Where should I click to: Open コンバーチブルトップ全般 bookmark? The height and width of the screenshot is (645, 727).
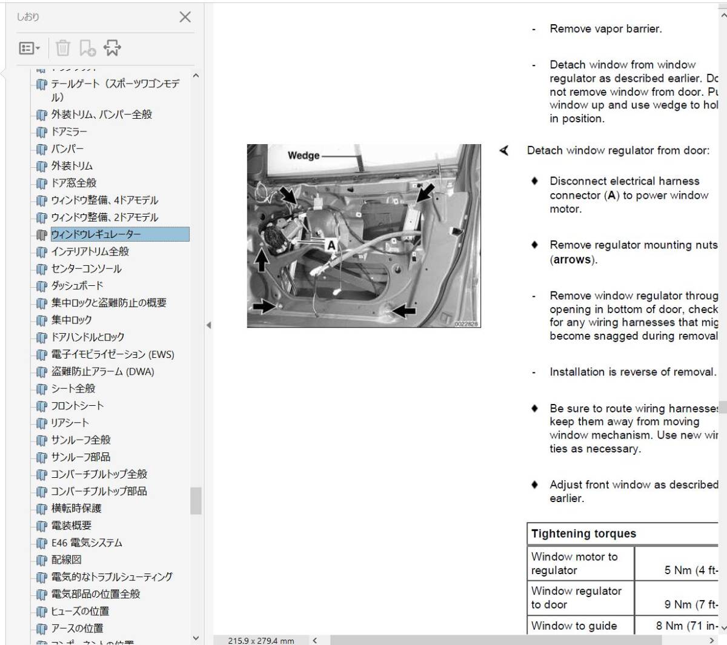[99, 474]
